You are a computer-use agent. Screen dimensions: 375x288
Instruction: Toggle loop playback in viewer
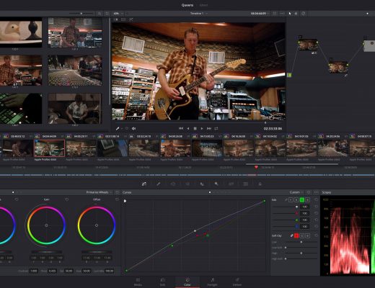216,129
